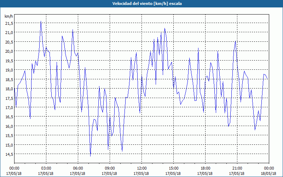Select the 17,5 y-axis value
Viewport: 283px width, 177px height.
(9, 98)
